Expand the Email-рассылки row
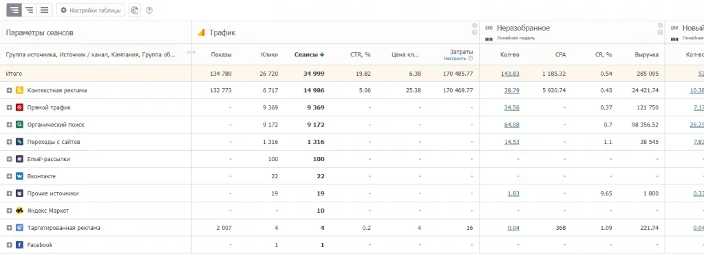 (x=10, y=159)
